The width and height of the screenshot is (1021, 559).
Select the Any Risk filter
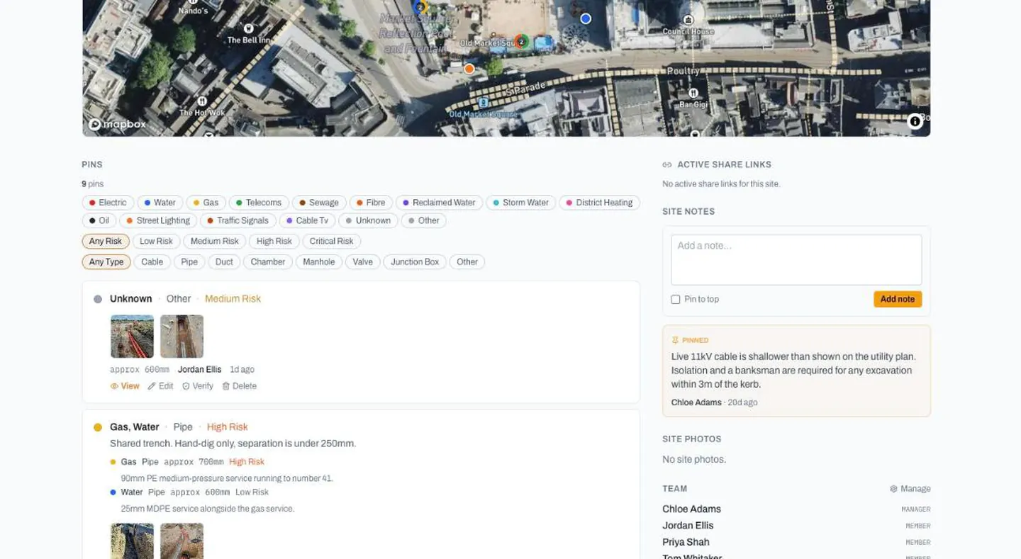tap(106, 241)
